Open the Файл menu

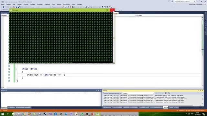3,4
